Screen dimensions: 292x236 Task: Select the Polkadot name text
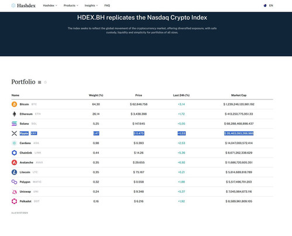click(26, 201)
